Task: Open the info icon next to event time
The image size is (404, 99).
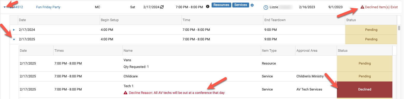Action: click(x=208, y=7)
